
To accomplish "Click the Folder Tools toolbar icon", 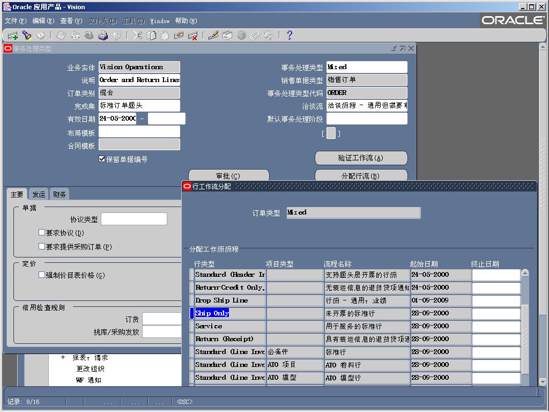I will click(269, 35).
